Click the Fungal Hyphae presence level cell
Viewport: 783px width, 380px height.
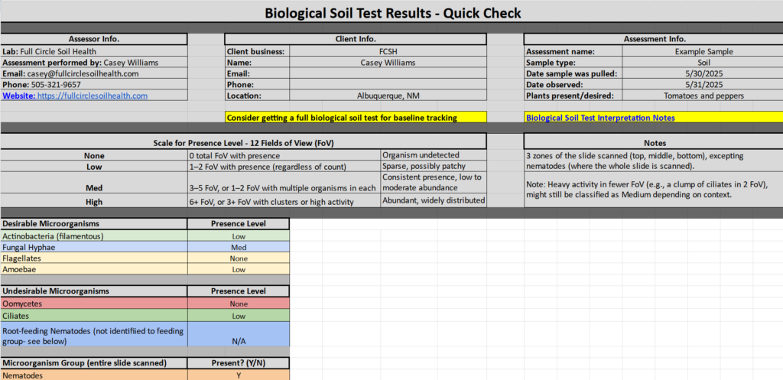(x=239, y=248)
